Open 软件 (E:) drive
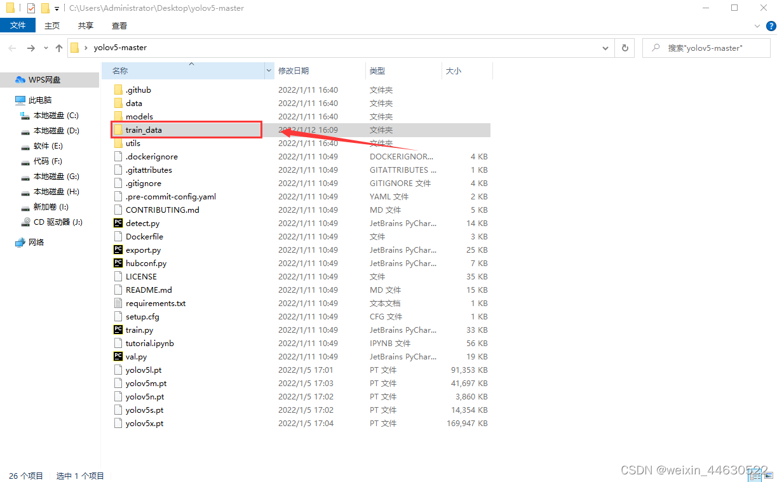777x482 pixels. [42, 146]
